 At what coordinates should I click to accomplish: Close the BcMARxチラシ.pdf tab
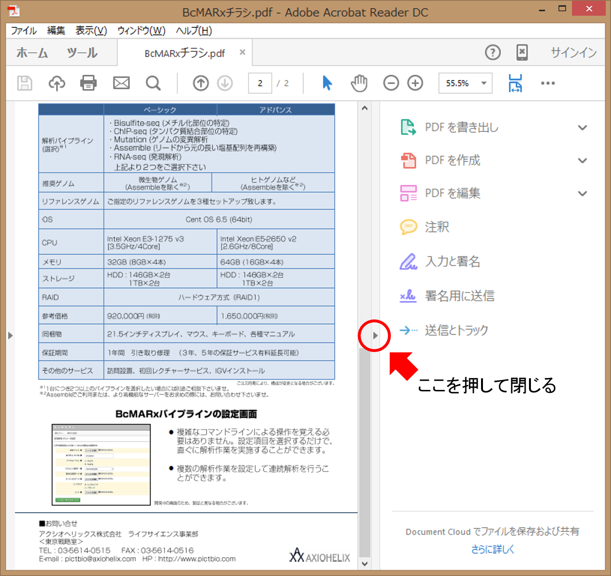[242, 52]
